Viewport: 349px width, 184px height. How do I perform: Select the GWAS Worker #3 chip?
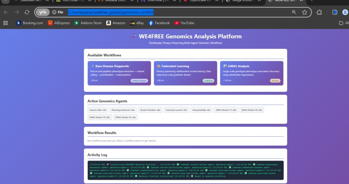[x=100, y=117]
